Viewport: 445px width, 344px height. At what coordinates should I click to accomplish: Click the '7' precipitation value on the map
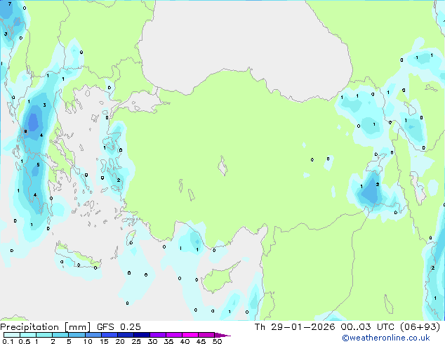10,4
